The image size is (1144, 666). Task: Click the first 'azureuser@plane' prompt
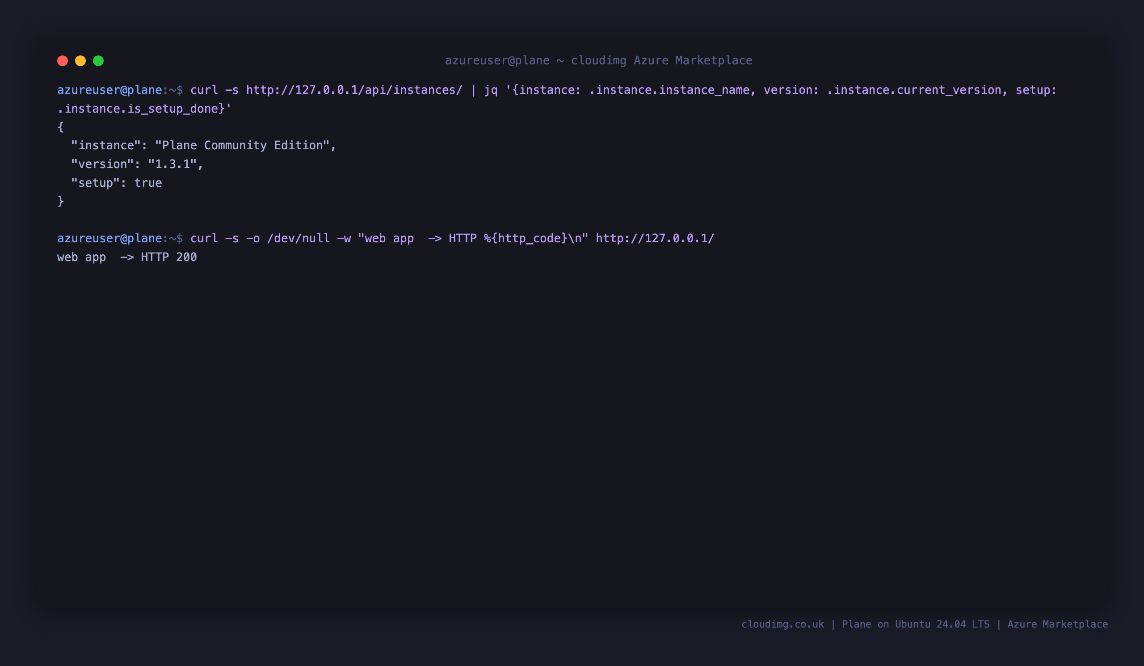click(109, 90)
